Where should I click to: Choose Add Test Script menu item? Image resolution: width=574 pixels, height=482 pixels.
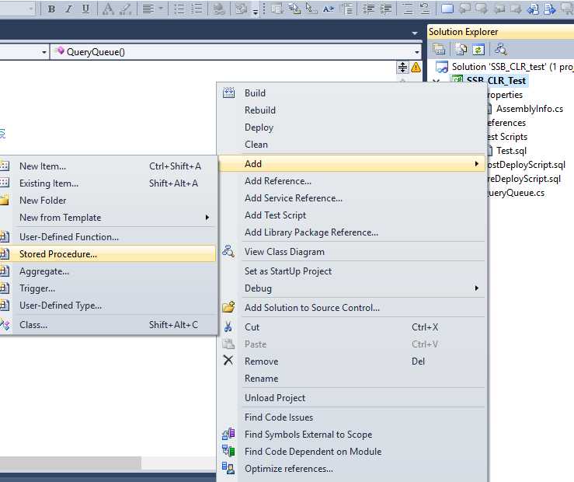[x=352, y=215]
